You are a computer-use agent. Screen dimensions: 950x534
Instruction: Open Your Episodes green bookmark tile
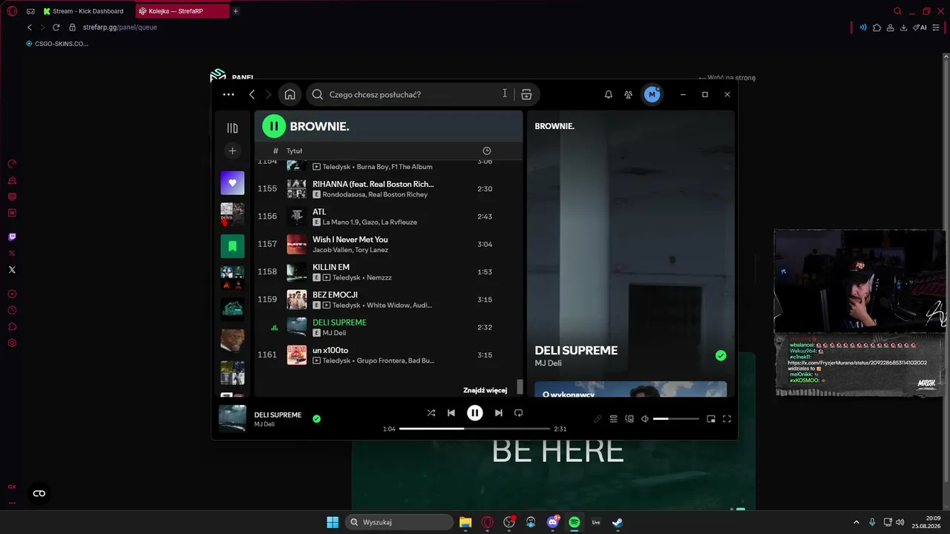click(x=232, y=245)
